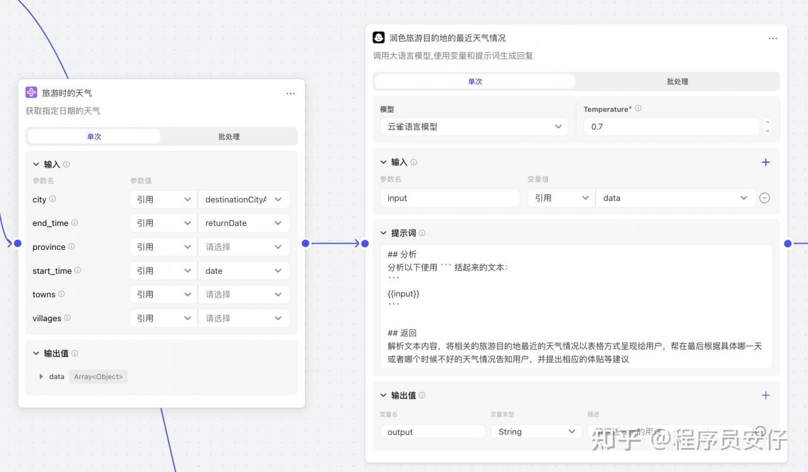Add a new input parameter with plus icon
Viewport: 808px width, 472px height.
pyautogui.click(x=766, y=162)
